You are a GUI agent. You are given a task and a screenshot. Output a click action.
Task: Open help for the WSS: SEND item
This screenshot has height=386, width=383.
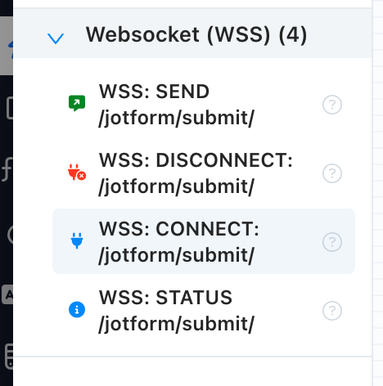point(332,105)
